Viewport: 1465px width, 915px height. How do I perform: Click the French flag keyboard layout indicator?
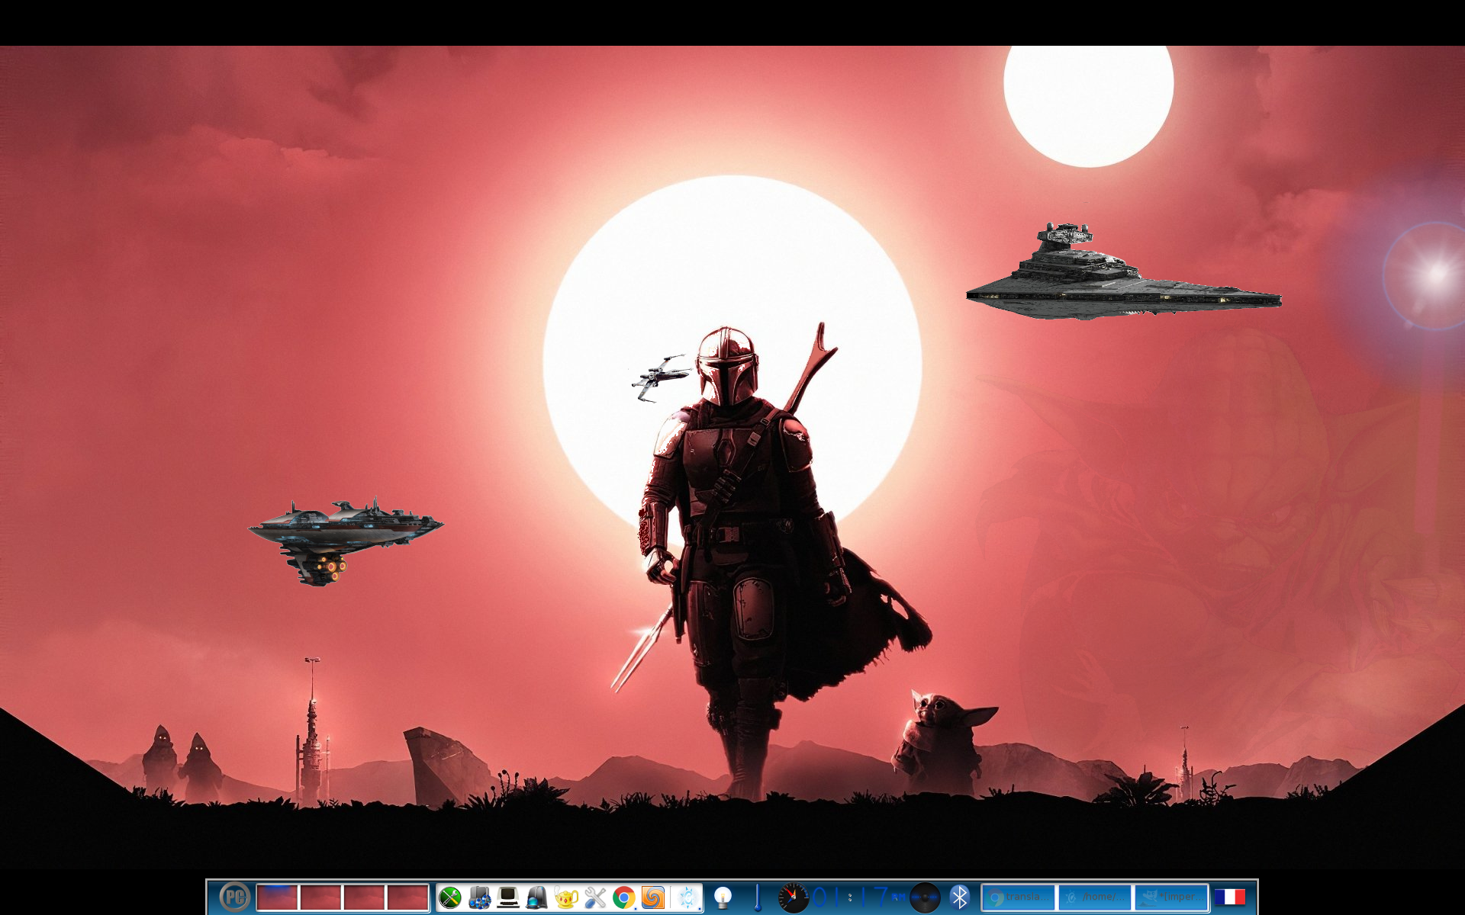[1230, 897]
